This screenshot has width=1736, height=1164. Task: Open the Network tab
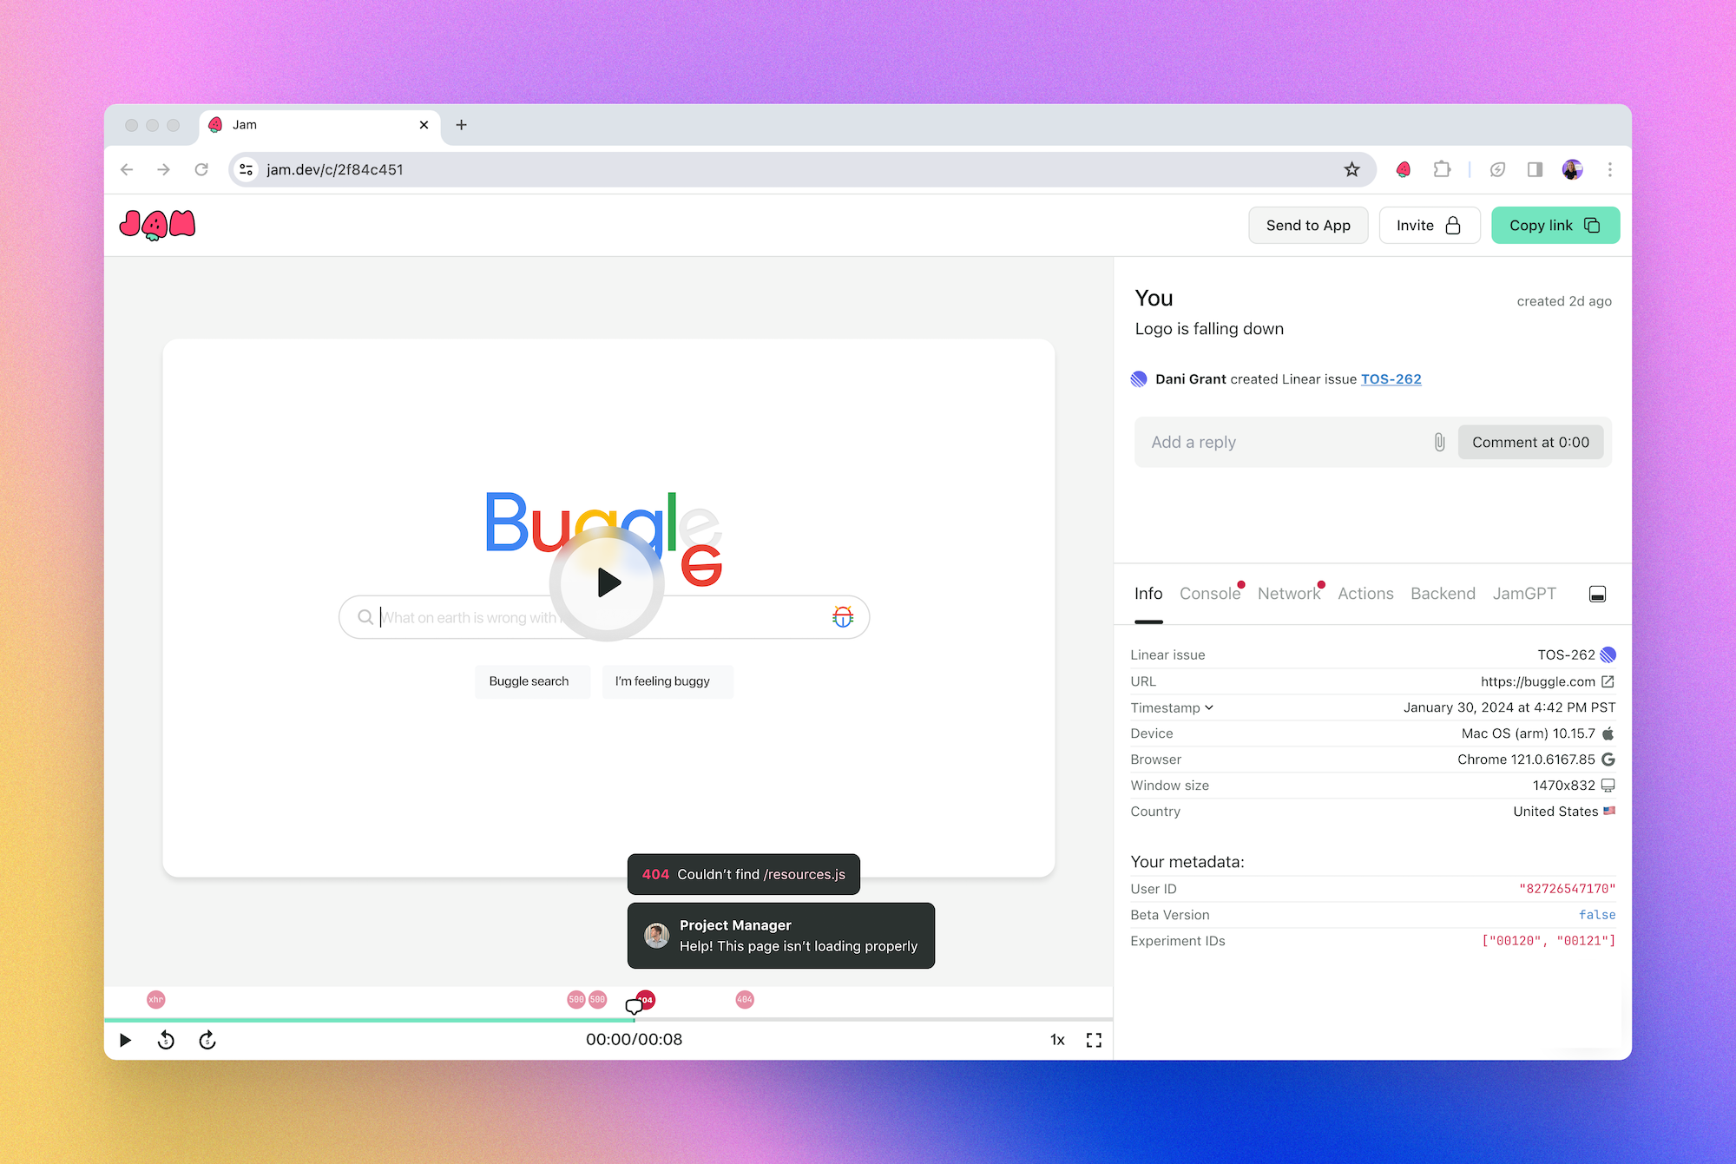pos(1288,594)
